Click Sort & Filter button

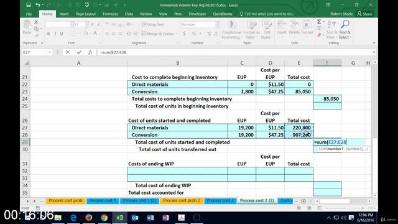click(x=331, y=30)
